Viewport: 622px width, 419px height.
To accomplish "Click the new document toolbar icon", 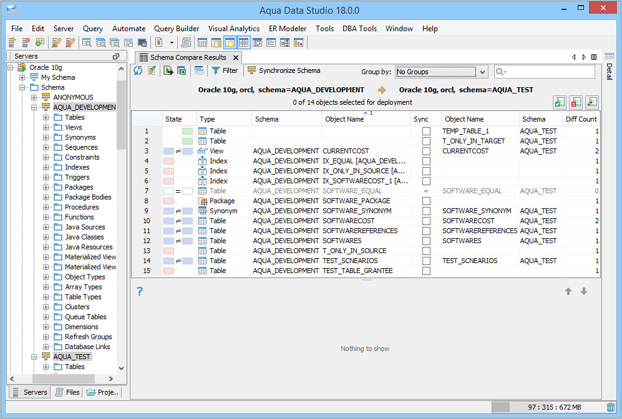I will click(x=159, y=42).
